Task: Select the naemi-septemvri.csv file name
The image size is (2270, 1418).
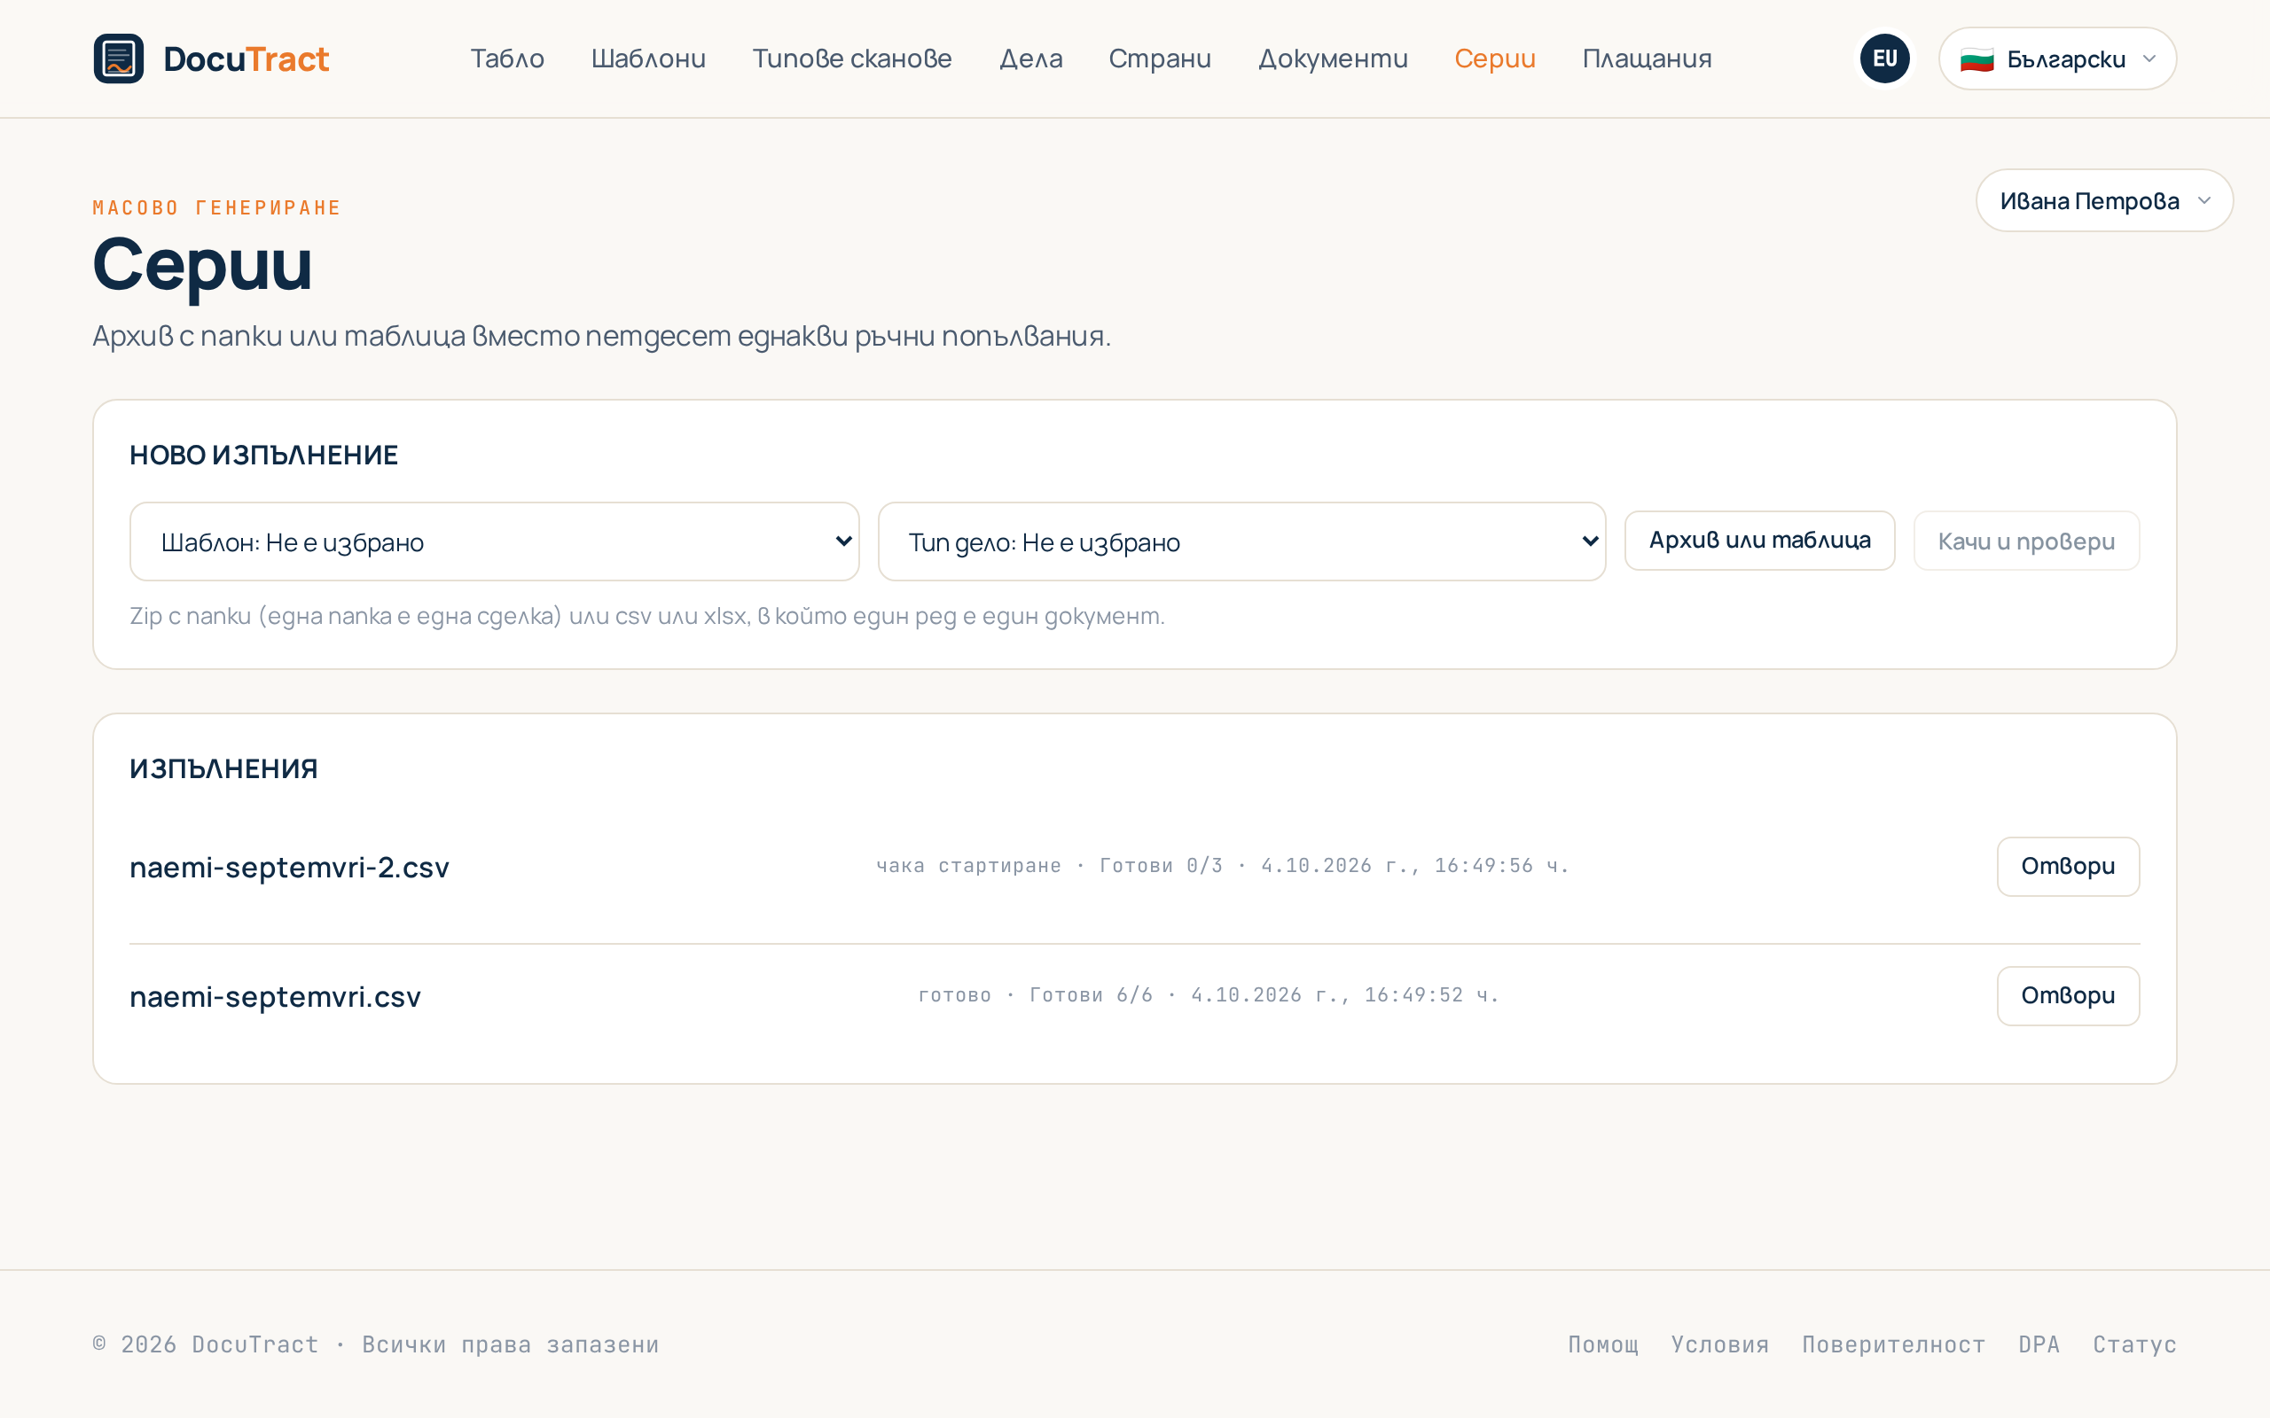Action: 275,996
